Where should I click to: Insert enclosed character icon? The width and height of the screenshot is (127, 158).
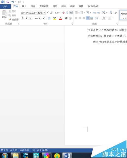(x=70, y=18)
